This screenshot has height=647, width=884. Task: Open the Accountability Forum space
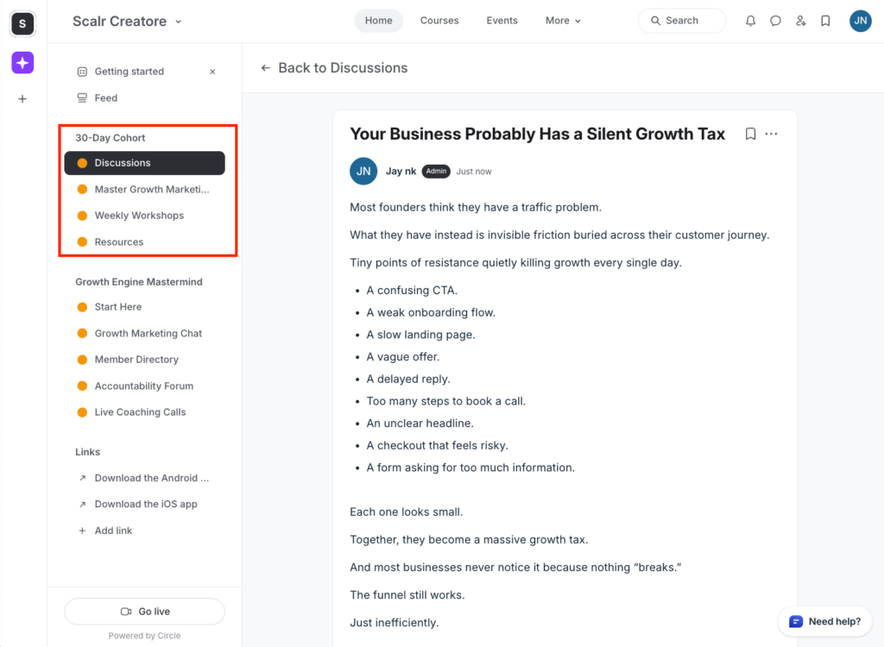pyautogui.click(x=144, y=386)
